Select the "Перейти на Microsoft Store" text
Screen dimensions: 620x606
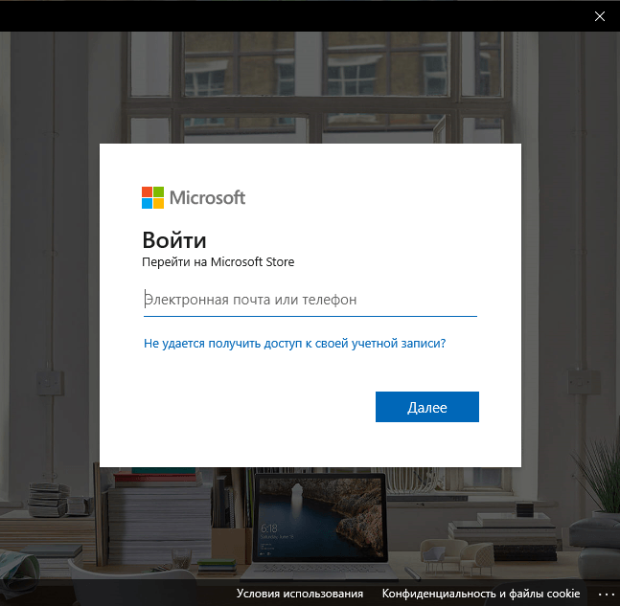218,262
